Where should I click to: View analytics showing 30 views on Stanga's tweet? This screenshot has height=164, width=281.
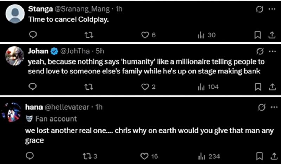tap(201, 35)
